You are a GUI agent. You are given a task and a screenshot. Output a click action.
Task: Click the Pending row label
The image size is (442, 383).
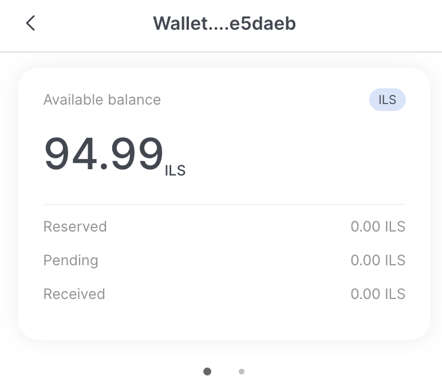click(71, 261)
